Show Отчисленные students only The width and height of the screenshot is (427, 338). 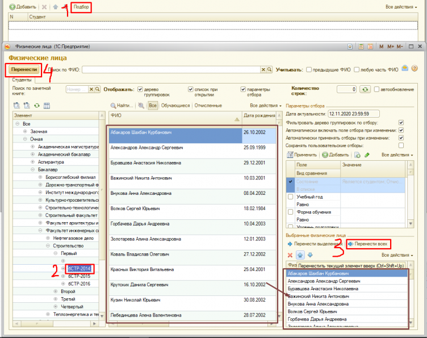[208, 106]
